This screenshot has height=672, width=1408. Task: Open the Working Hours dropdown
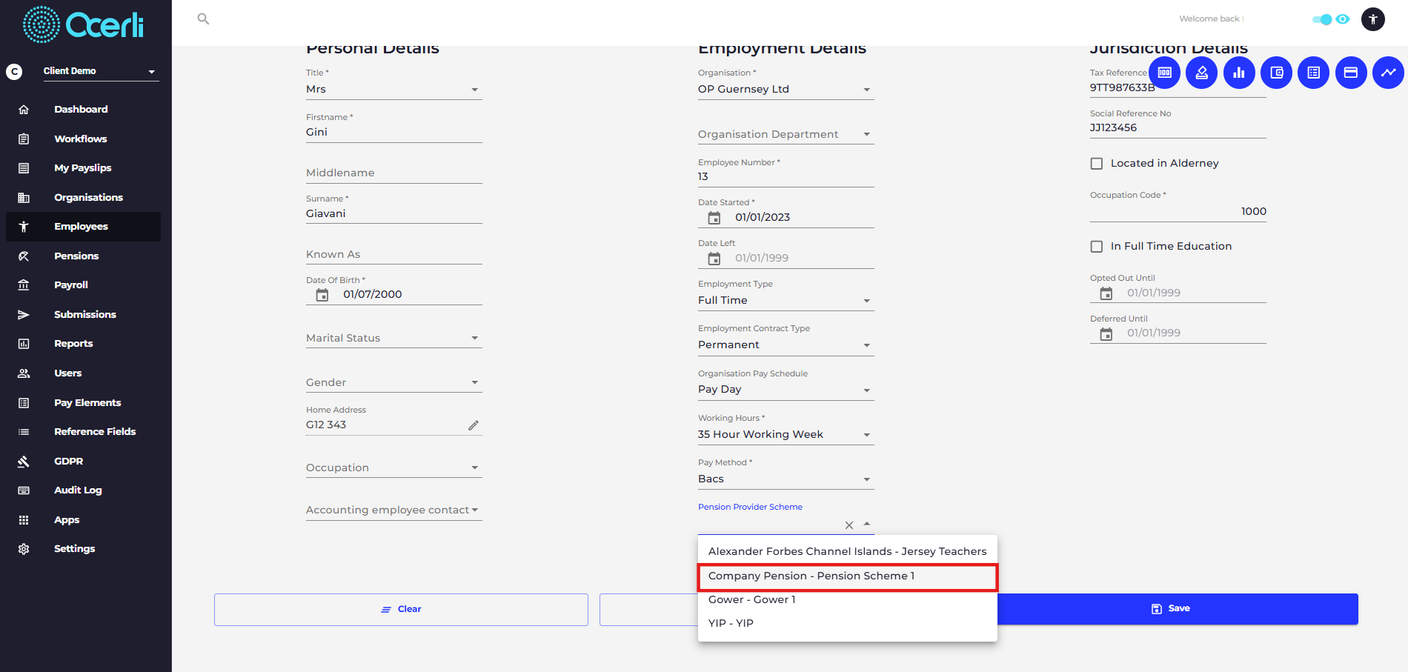(786, 435)
